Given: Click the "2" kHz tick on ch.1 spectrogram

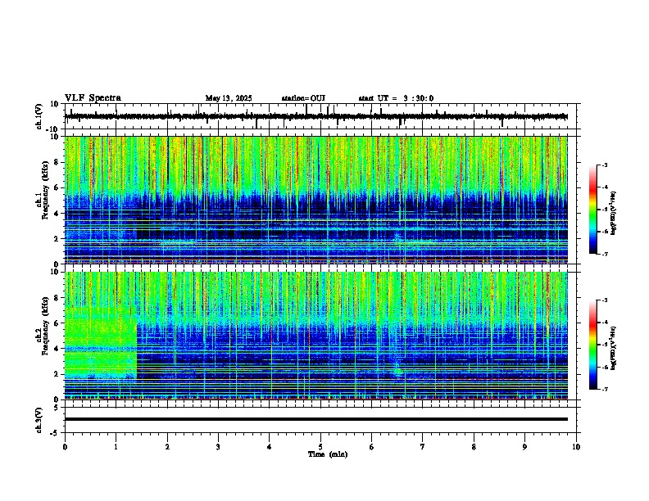Looking at the screenshot, I should tap(57, 239).
